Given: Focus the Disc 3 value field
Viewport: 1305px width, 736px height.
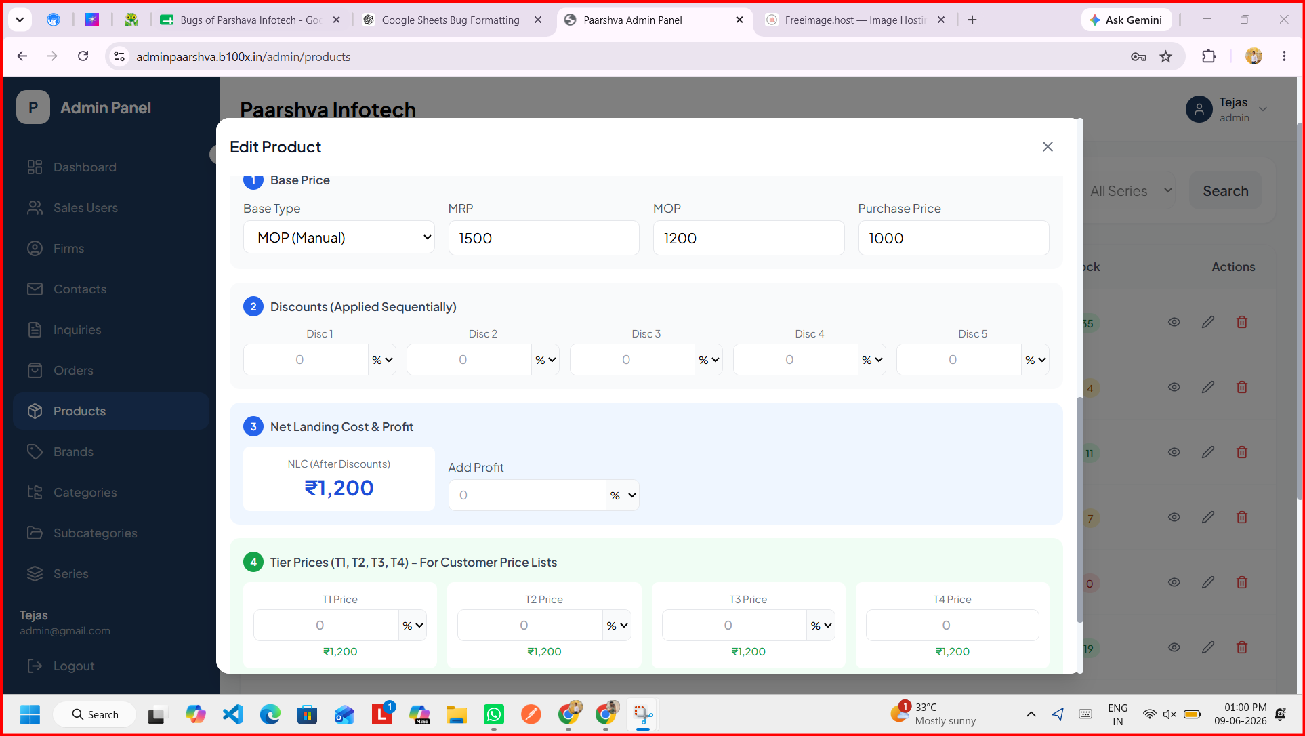Looking at the screenshot, I should [632, 360].
